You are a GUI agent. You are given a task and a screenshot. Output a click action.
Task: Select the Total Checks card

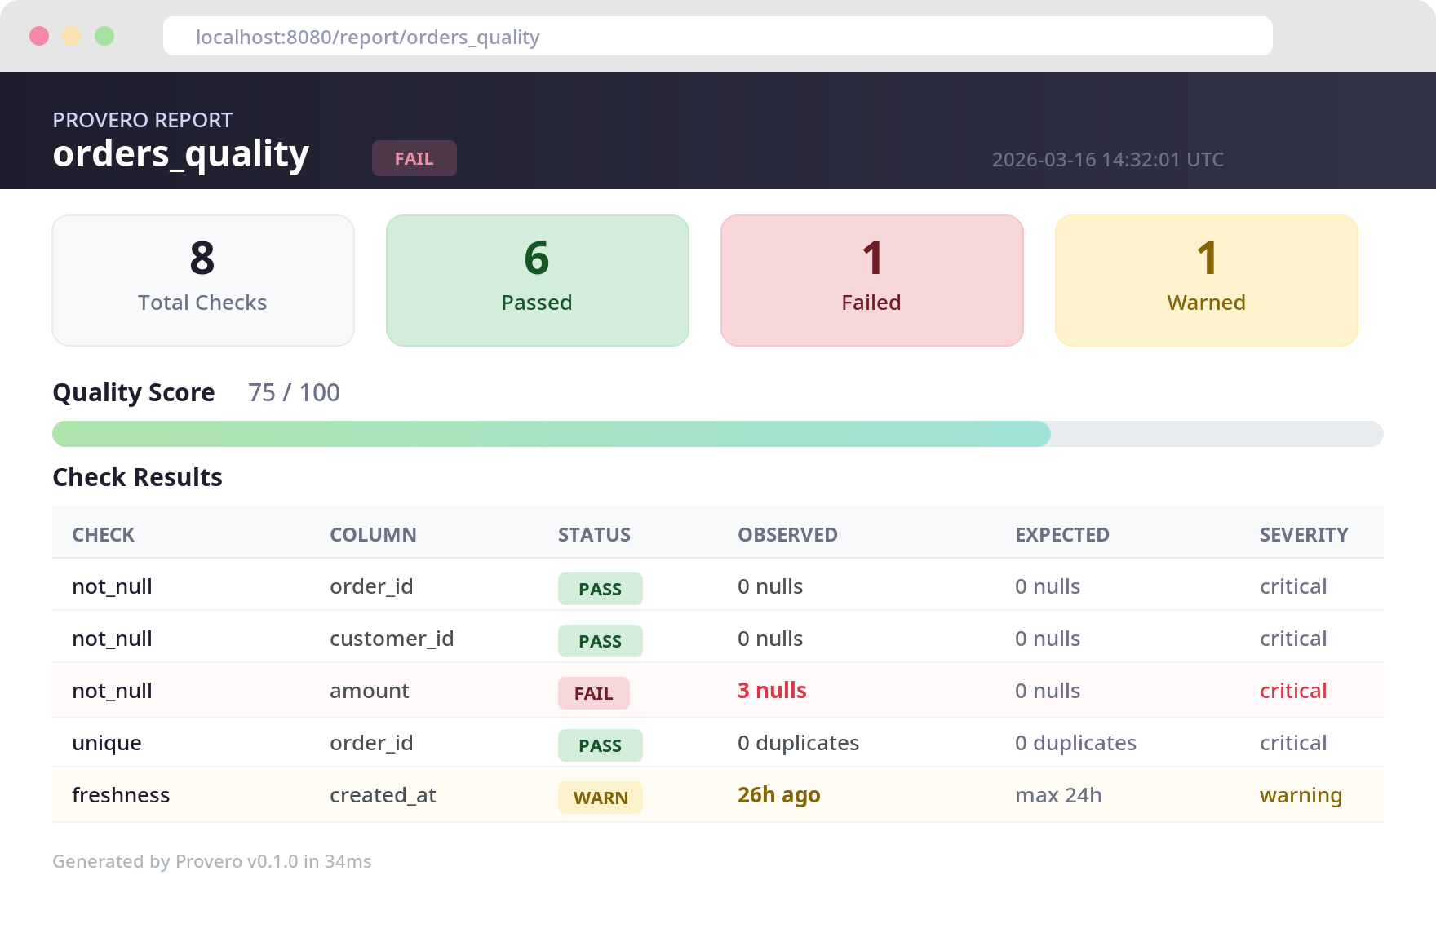202,280
